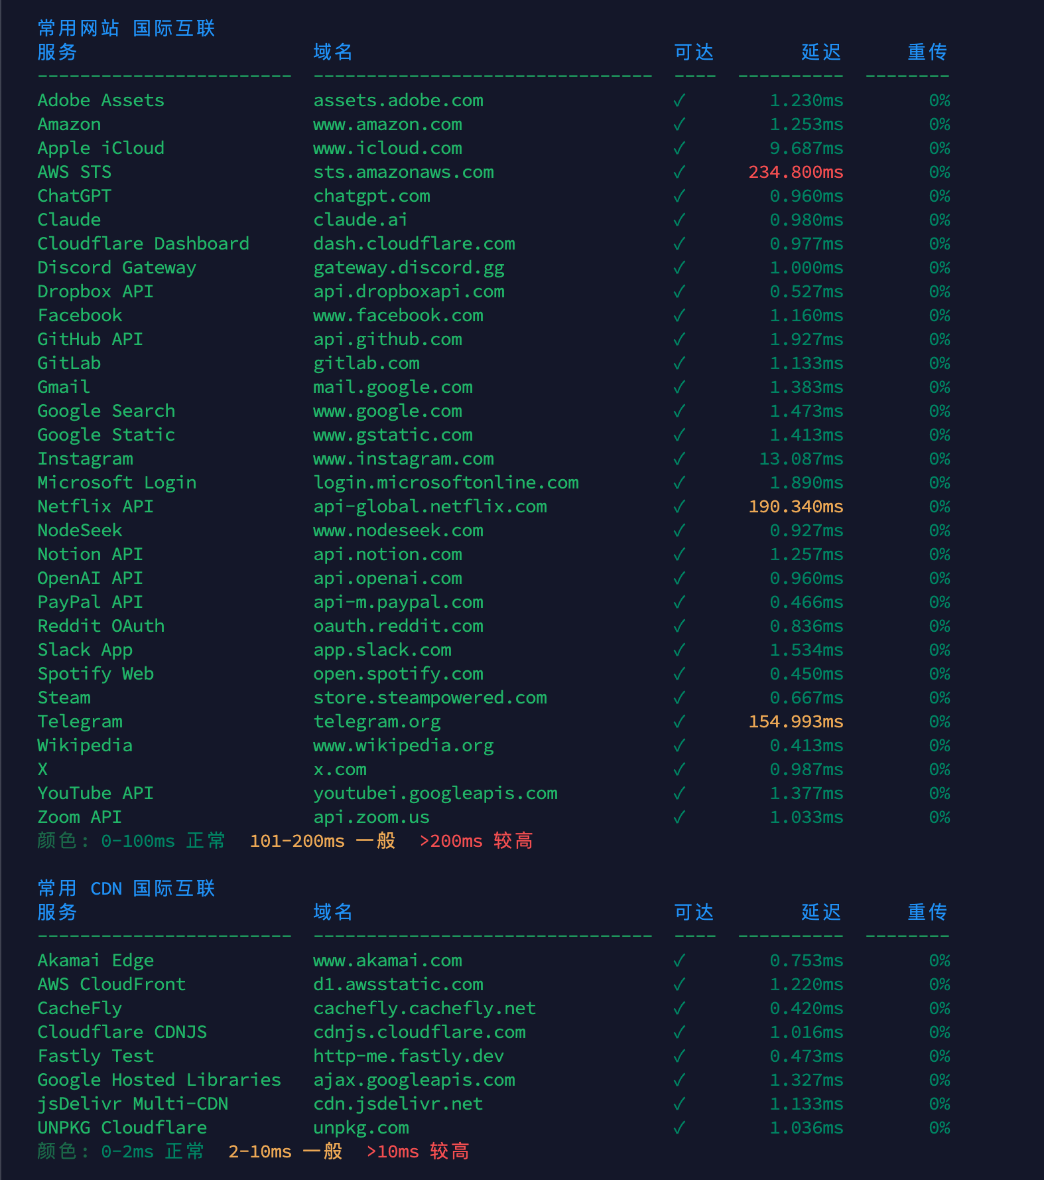Image resolution: width=1044 pixels, height=1180 pixels.
Task: Click the "1.927ms" latency value
Action: pos(807,339)
